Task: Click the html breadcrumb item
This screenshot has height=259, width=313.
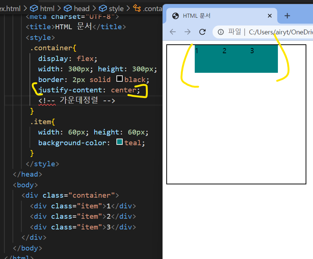Action: (47, 8)
